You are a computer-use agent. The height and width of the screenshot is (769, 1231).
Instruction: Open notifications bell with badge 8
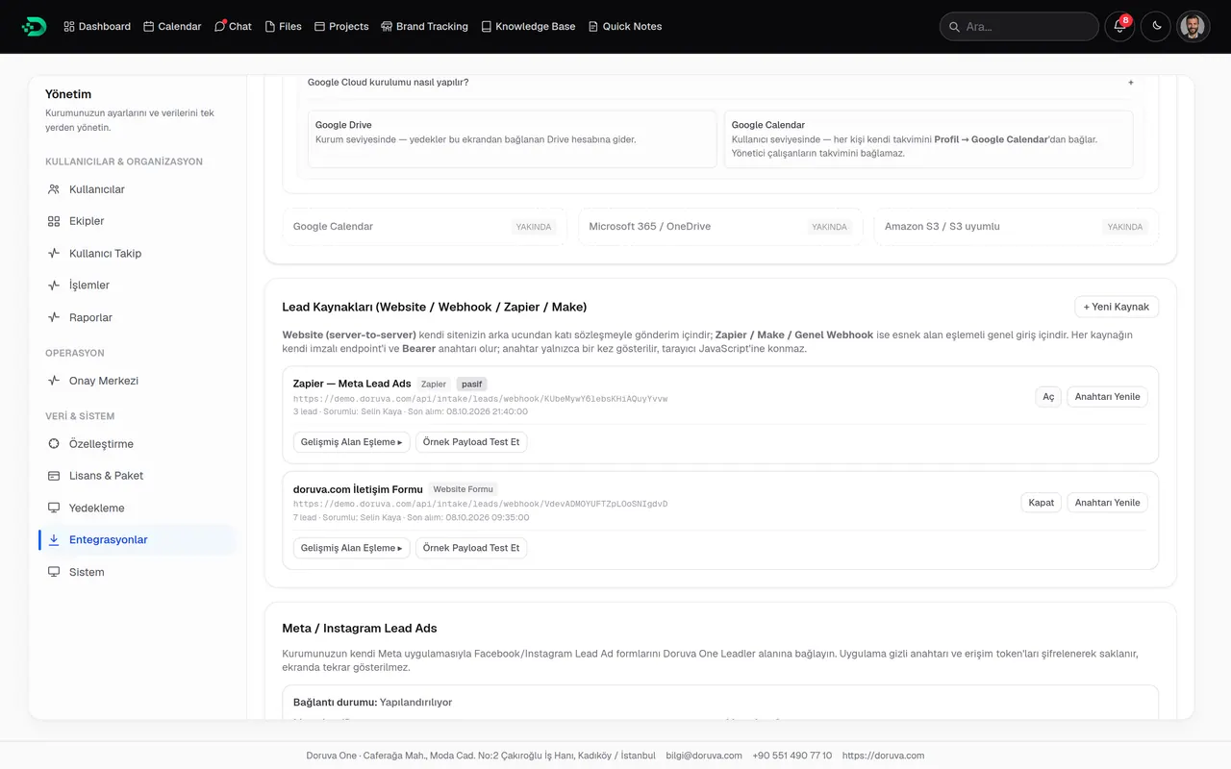[x=1119, y=26]
